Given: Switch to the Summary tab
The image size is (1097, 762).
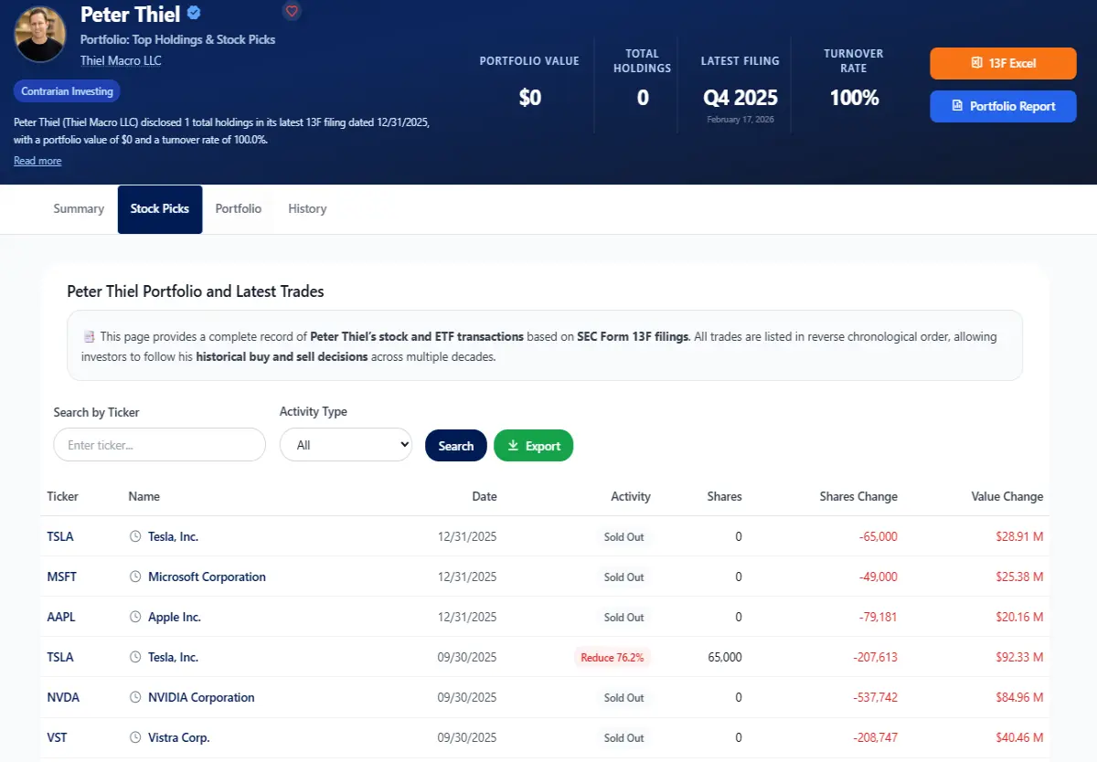Looking at the screenshot, I should (79, 208).
